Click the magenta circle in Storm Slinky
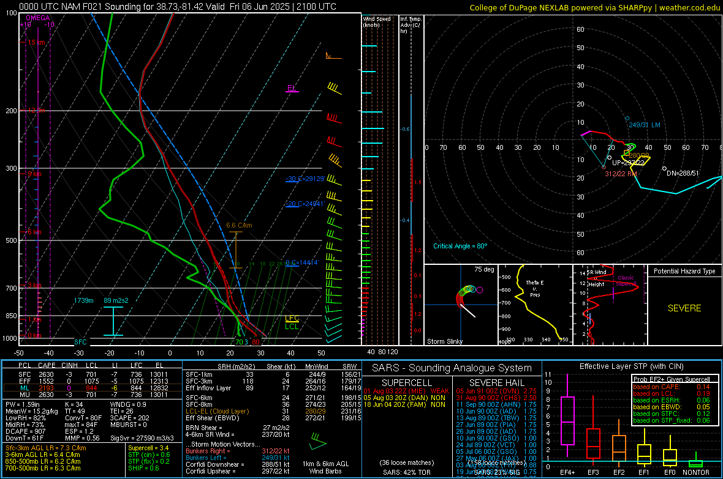 pos(480,290)
